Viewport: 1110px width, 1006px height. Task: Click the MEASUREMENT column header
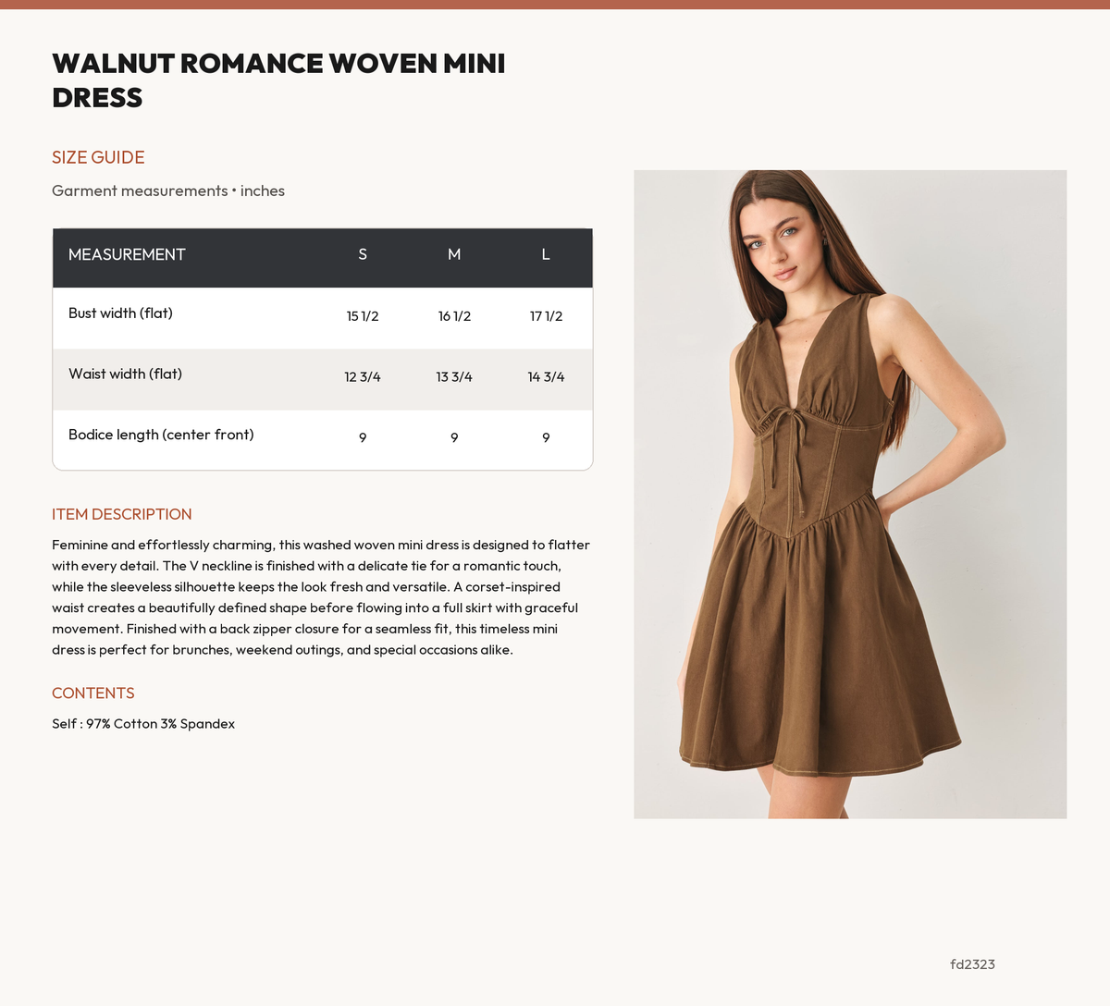coord(127,254)
